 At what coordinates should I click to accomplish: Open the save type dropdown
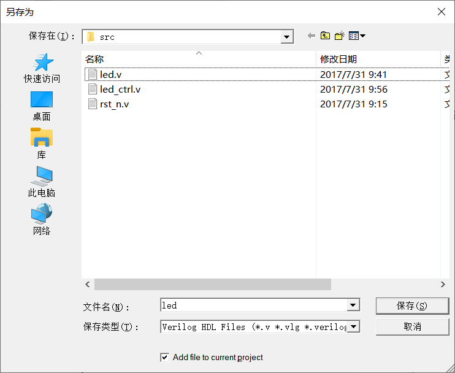click(353, 327)
